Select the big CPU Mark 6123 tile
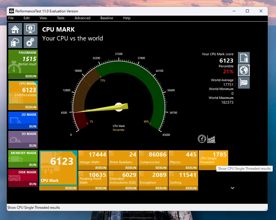 pyautogui.click(x=58, y=168)
